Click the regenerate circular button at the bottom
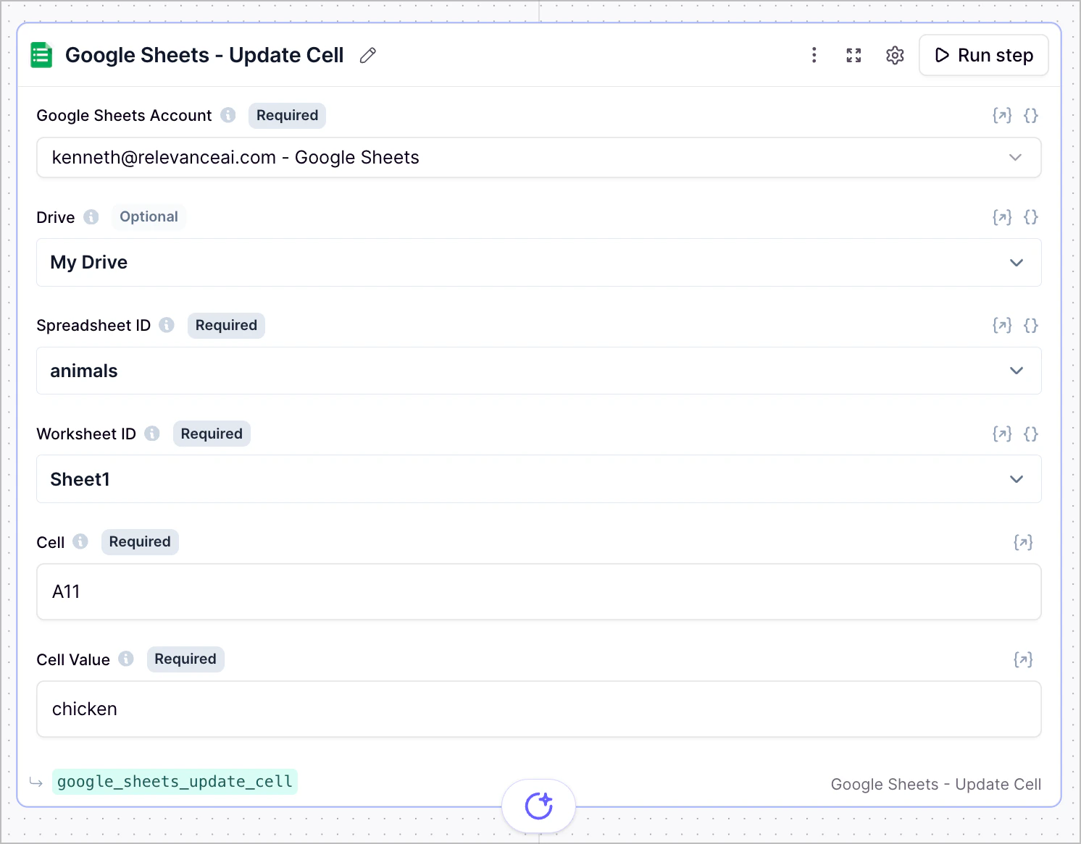The width and height of the screenshot is (1081, 844). coord(539,805)
